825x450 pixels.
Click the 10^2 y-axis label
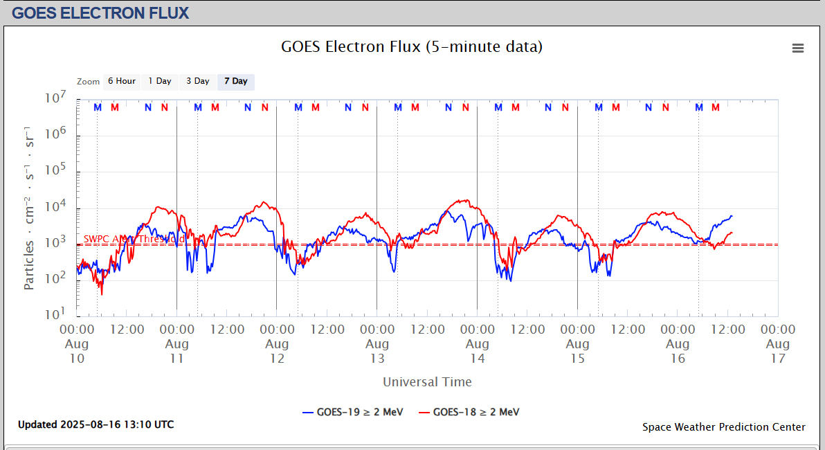pyautogui.click(x=55, y=279)
